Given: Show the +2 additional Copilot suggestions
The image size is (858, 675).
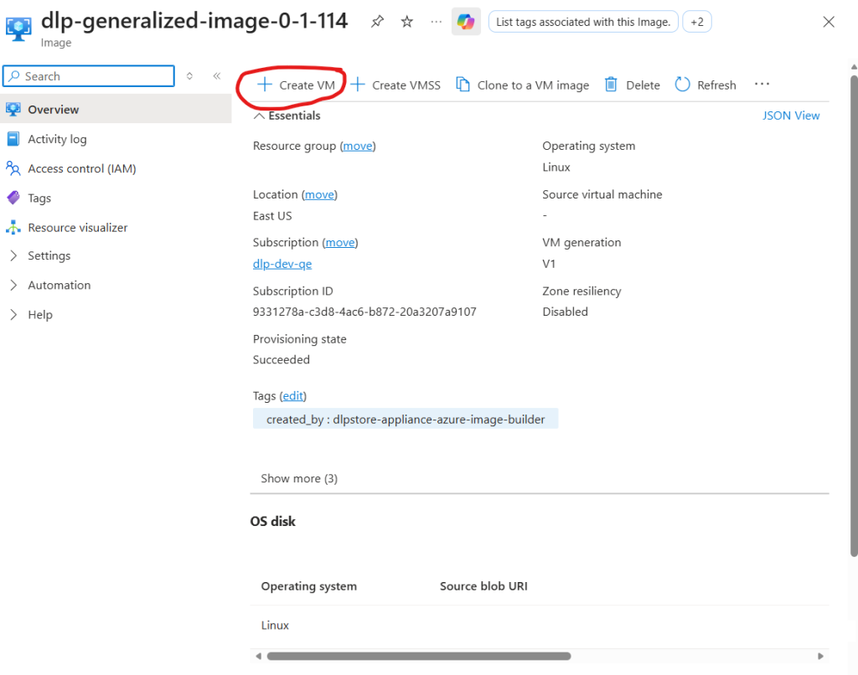Looking at the screenshot, I should tap(697, 22).
